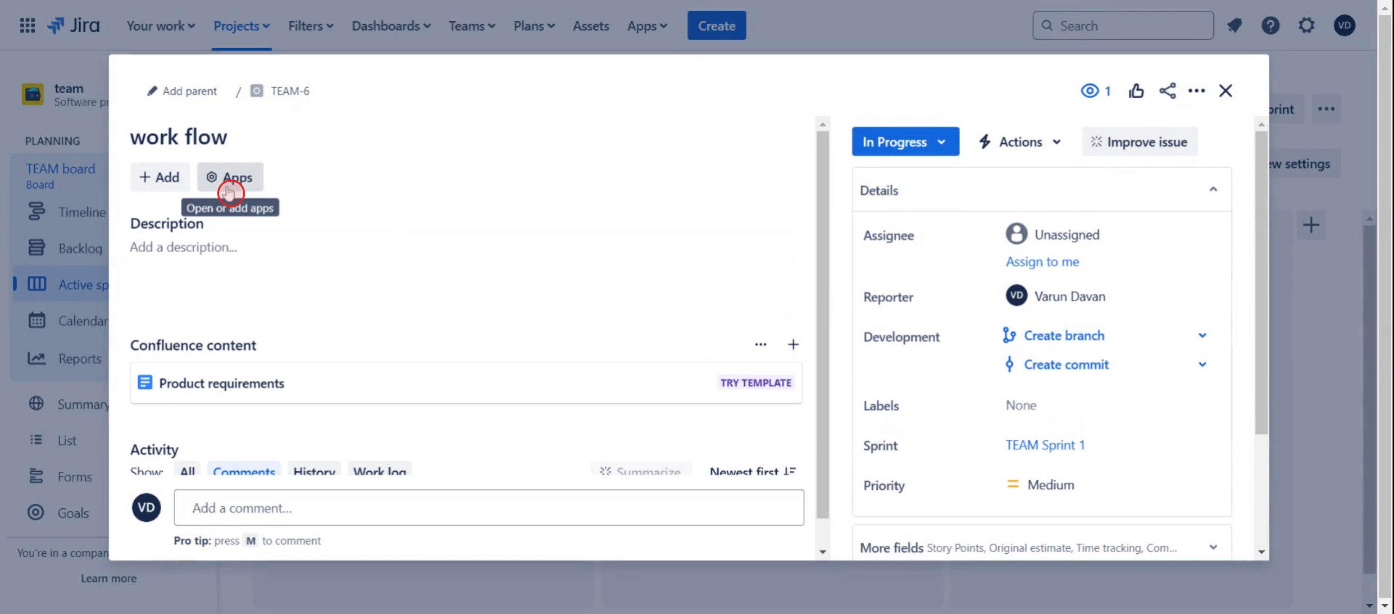The height and width of the screenshot is (614, 1394).
Task: Click the Assign to me link
Action: click(1042, 262)
